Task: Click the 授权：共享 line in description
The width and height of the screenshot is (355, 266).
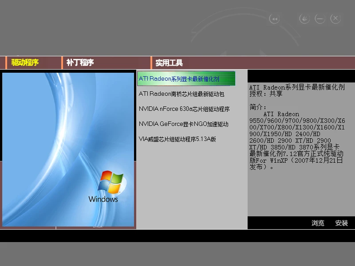Action: [266, 94]
